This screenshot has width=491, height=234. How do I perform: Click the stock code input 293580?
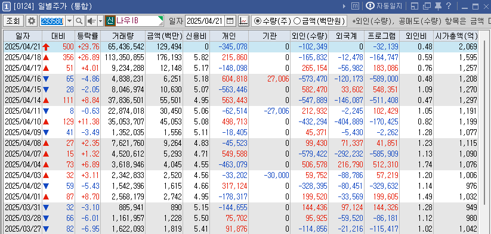(x=53, y=21)
